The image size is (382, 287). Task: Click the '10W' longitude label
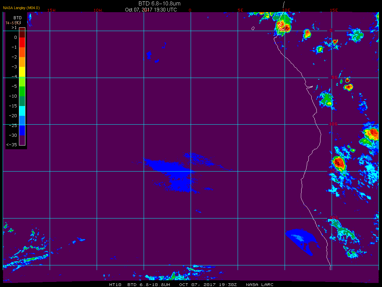98,10
